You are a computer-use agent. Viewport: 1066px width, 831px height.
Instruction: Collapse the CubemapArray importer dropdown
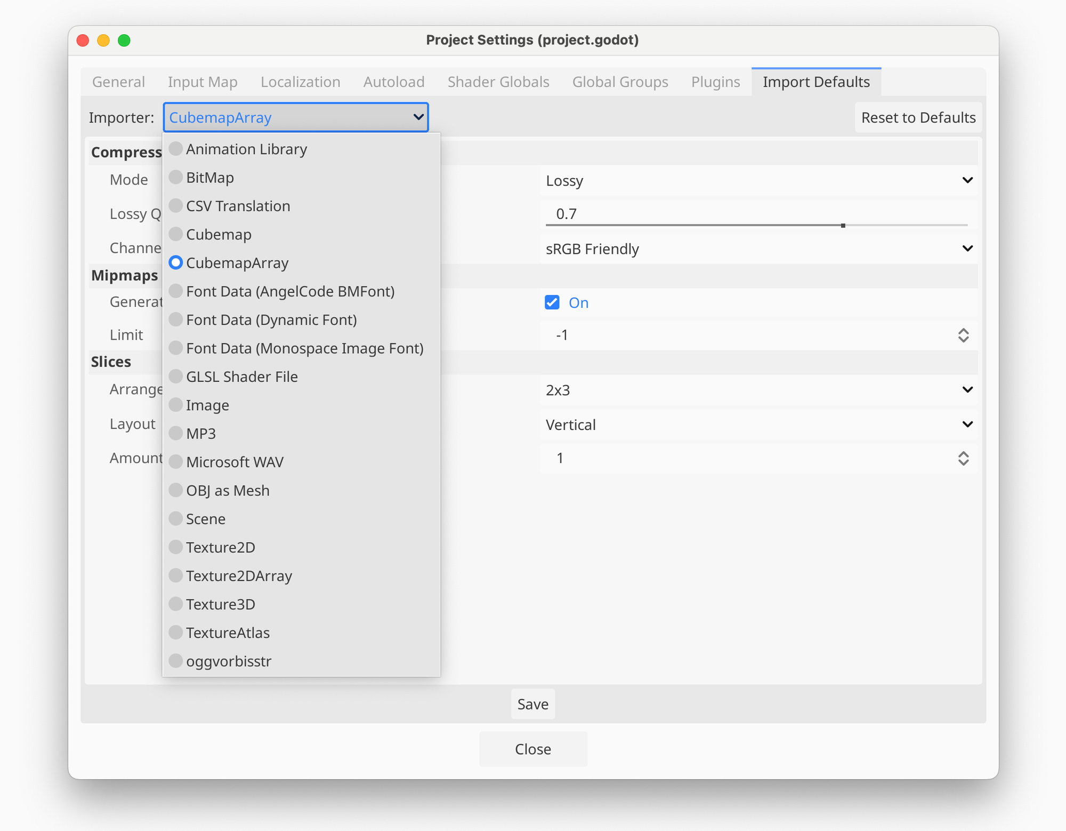point(296,117)
